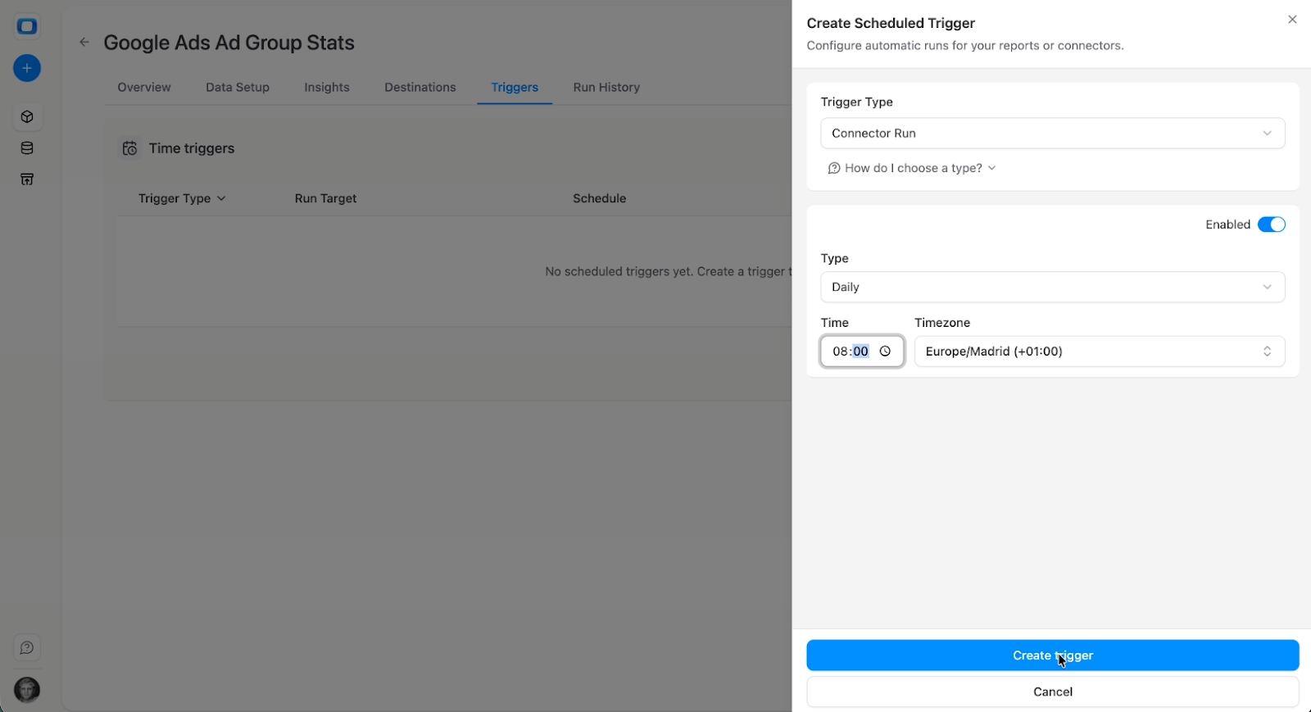Click the question bubble icon near type help

point(834,168)
